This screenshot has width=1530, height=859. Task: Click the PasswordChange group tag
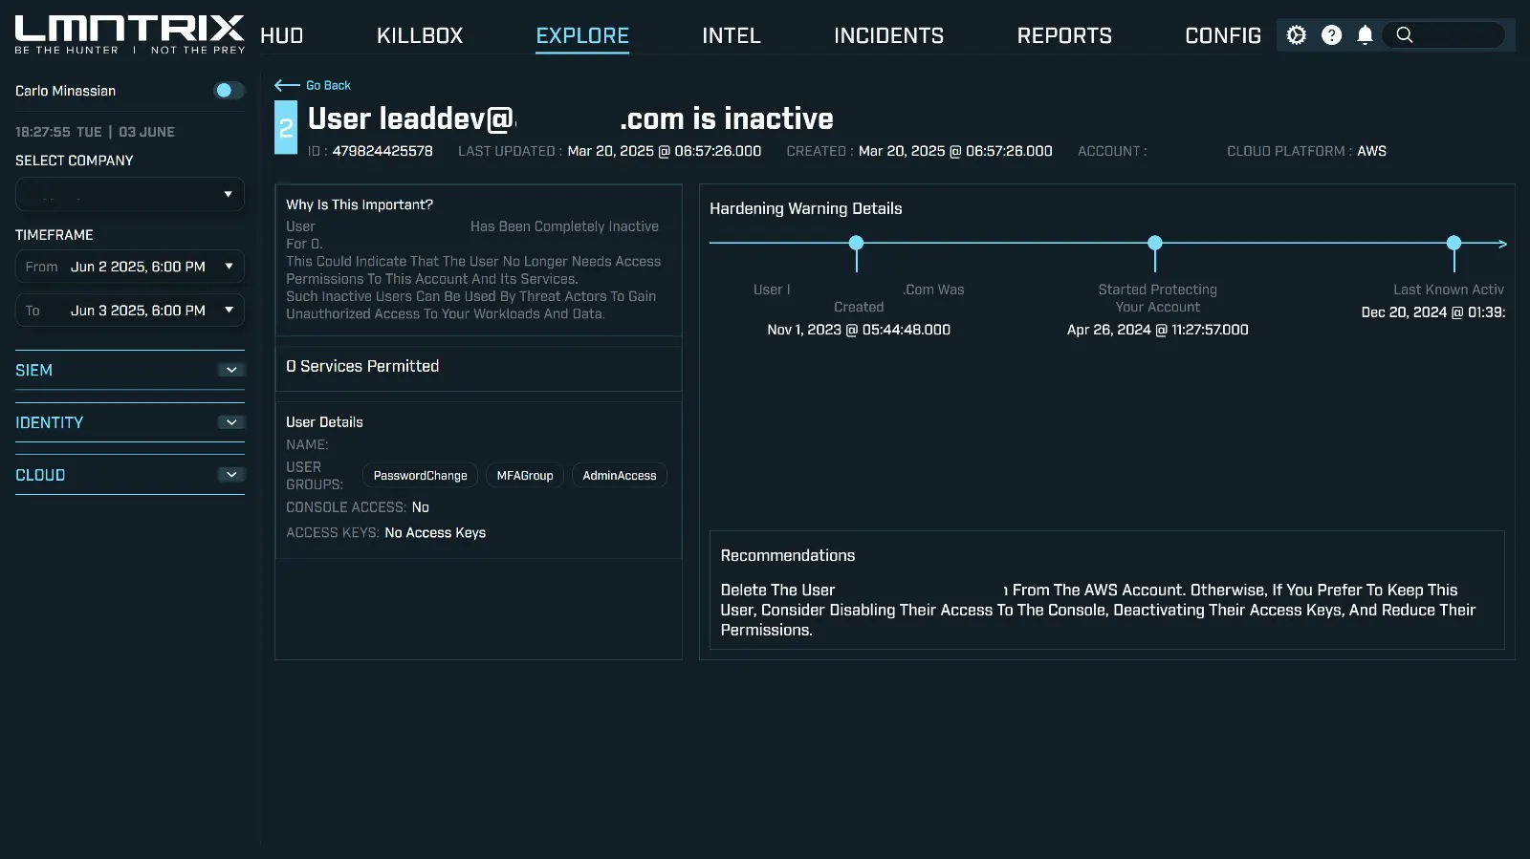tap(421, 476)
